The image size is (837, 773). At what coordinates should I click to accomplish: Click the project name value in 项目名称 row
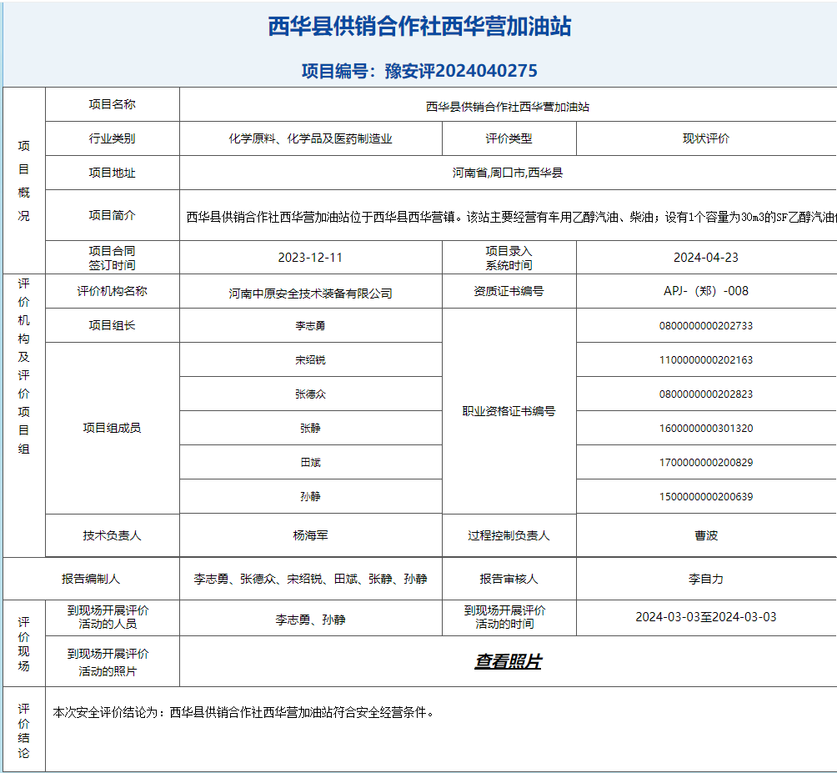(508, 107)
